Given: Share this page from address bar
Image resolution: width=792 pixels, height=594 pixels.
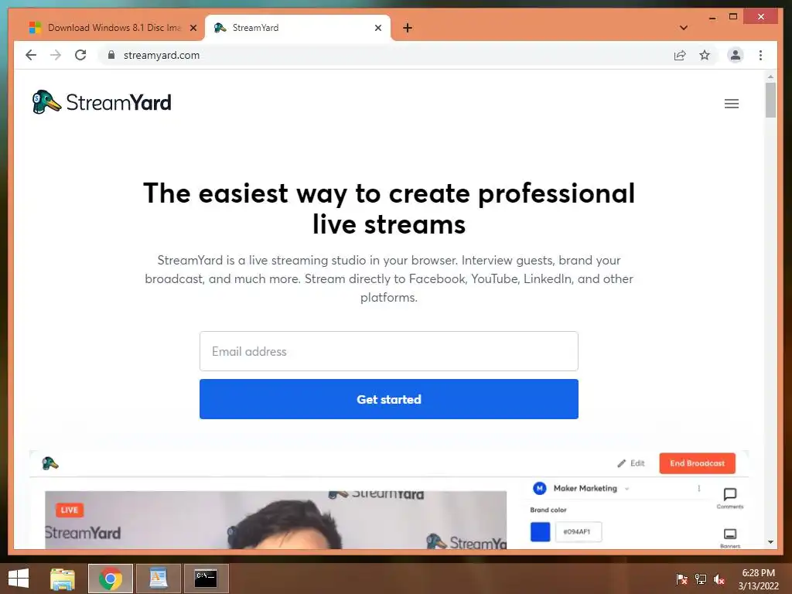Looking at the screenshot, I should click(x=680, y=55).
